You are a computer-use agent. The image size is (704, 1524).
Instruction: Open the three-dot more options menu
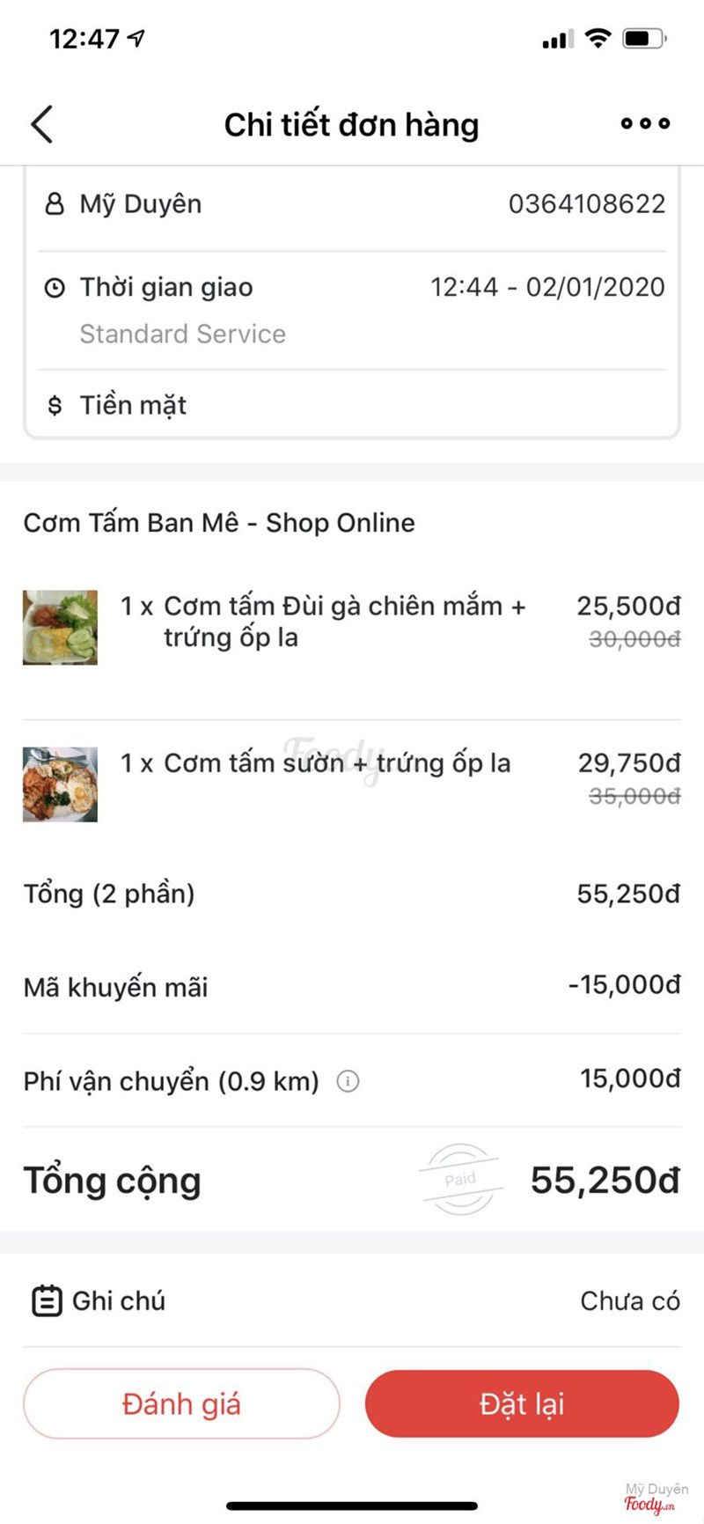click(645, 124)
